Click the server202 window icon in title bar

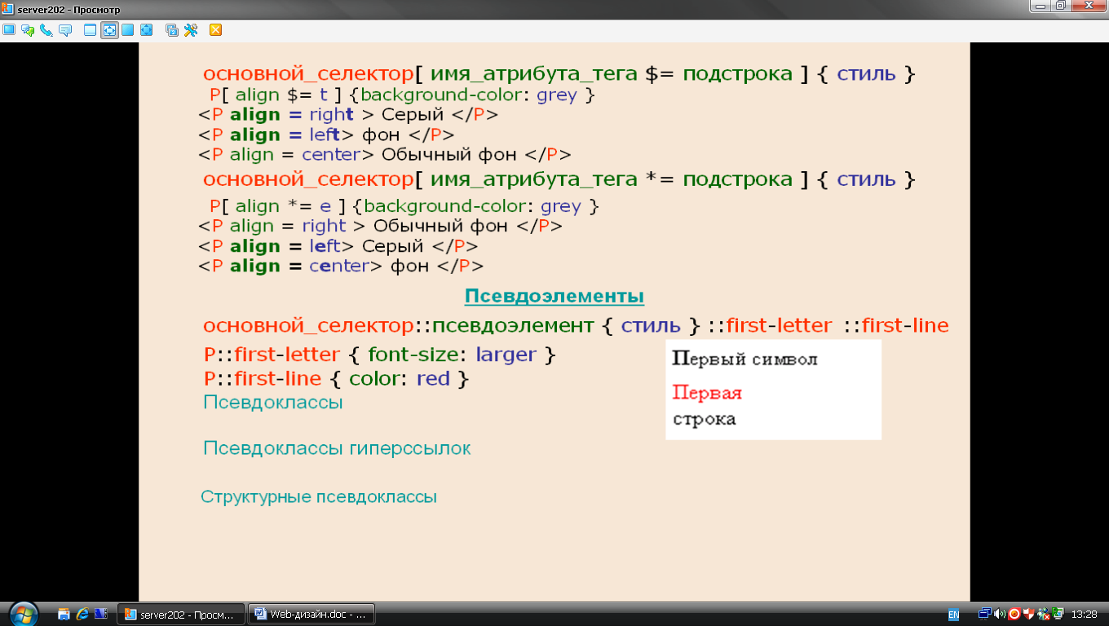pos(8,8)
